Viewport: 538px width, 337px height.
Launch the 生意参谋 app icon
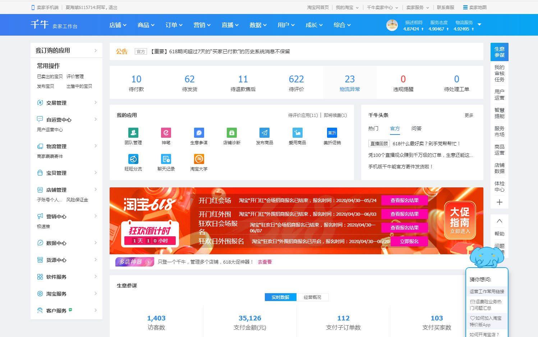tap(199, 133)
